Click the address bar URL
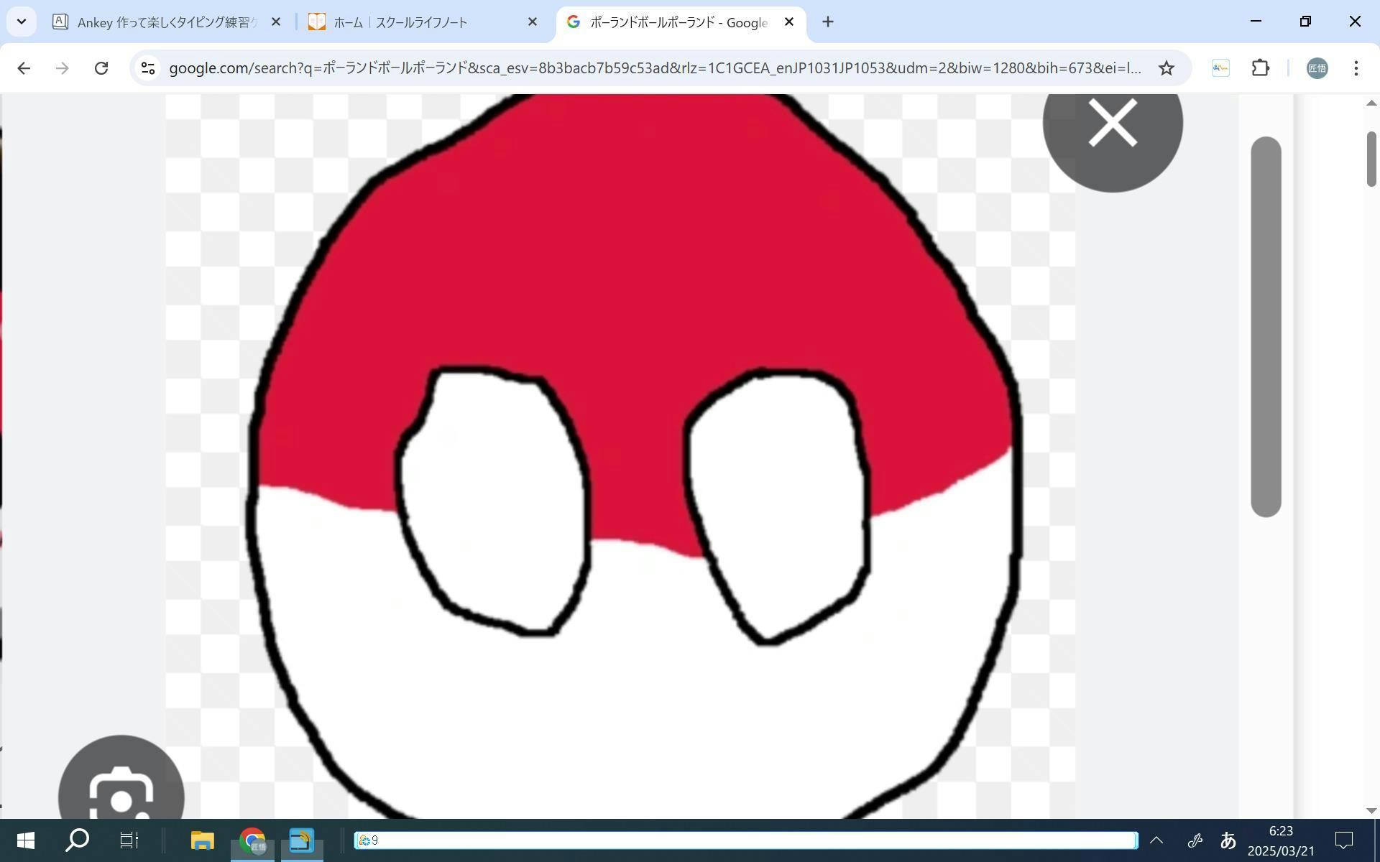This screenshot has height=862, width=1380. point(654,68)
